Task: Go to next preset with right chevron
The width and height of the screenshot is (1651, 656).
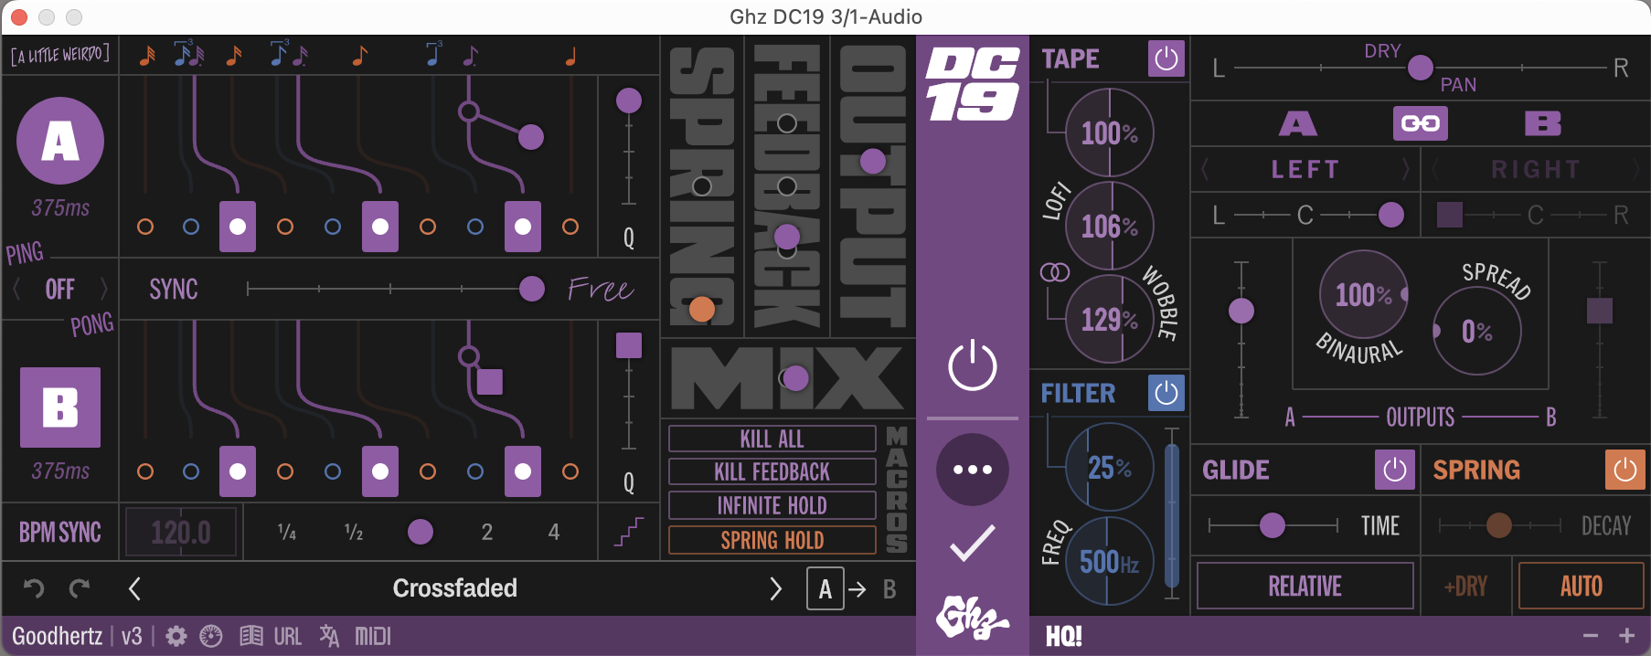Action: coord(775,588)
